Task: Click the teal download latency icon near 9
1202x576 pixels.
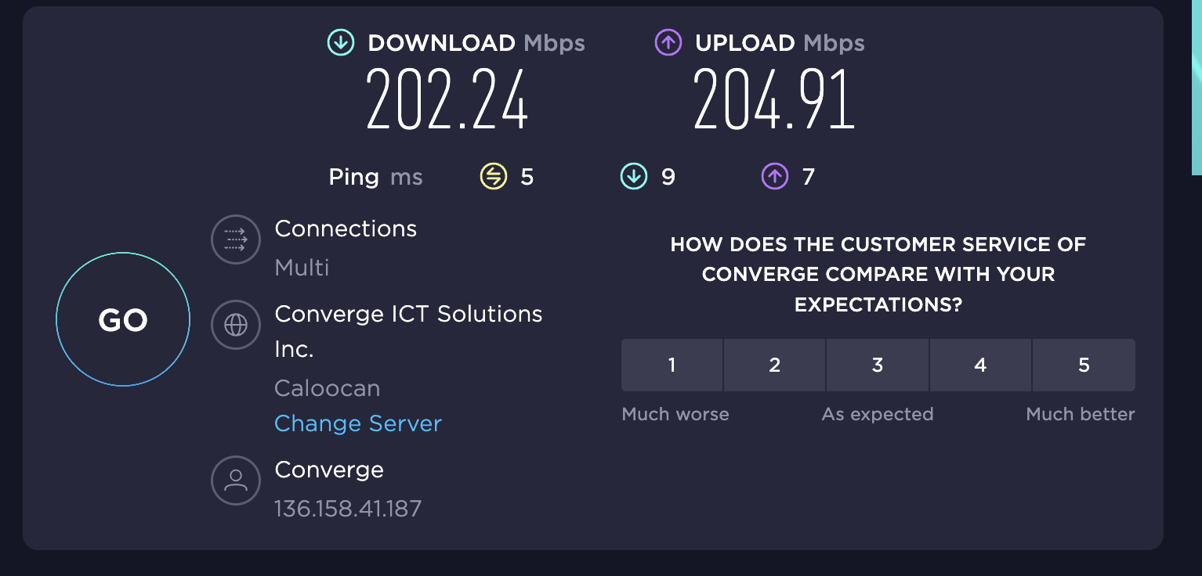Action: tap(633, 177)
